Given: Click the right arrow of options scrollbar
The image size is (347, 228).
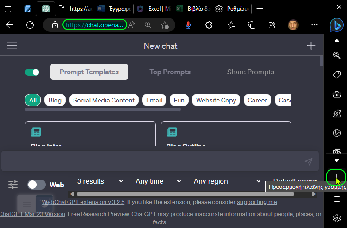Looking at the screenshot, I should click(x=314, y=194).
